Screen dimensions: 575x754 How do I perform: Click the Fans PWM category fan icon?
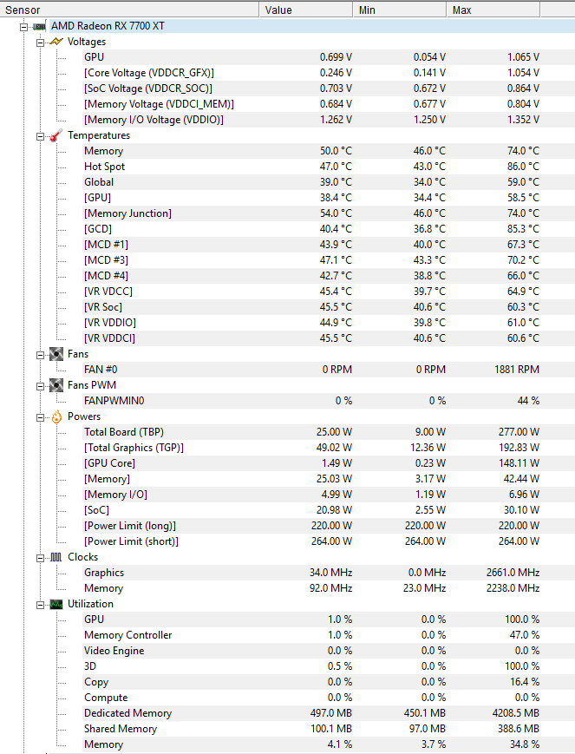(x=56, y=385)
